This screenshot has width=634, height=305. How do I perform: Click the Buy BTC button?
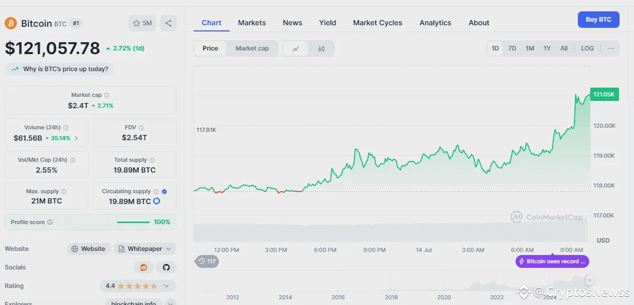coord(598,20)
